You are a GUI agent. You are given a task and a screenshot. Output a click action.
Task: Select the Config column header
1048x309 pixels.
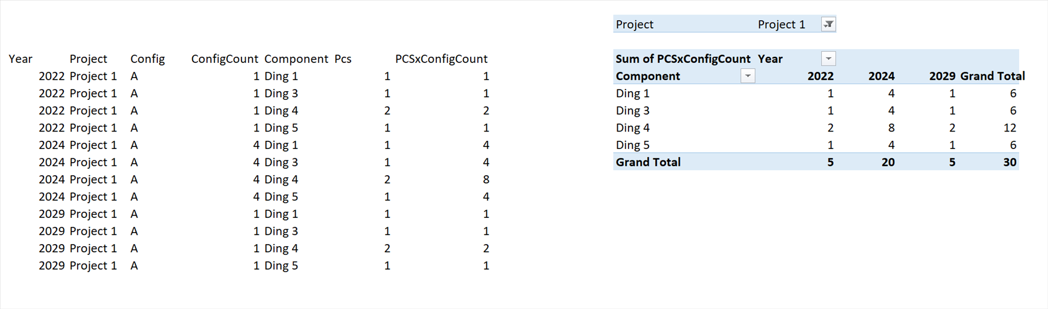[147, 58]
